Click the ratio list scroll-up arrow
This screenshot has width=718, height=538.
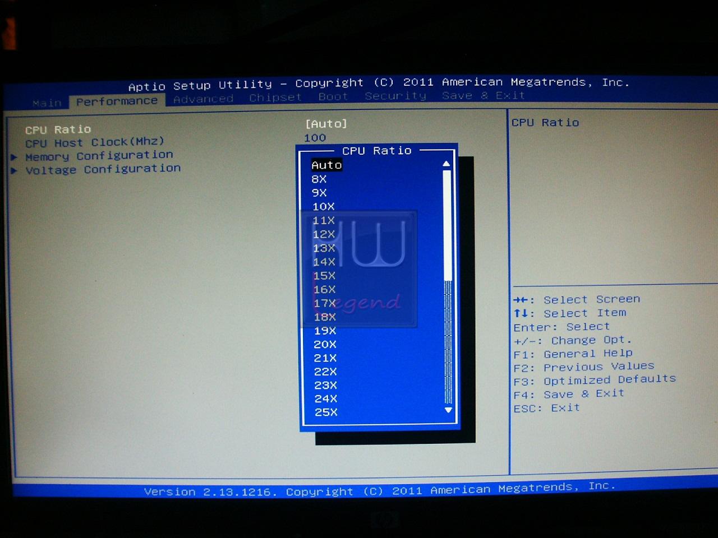pos(447,164)
